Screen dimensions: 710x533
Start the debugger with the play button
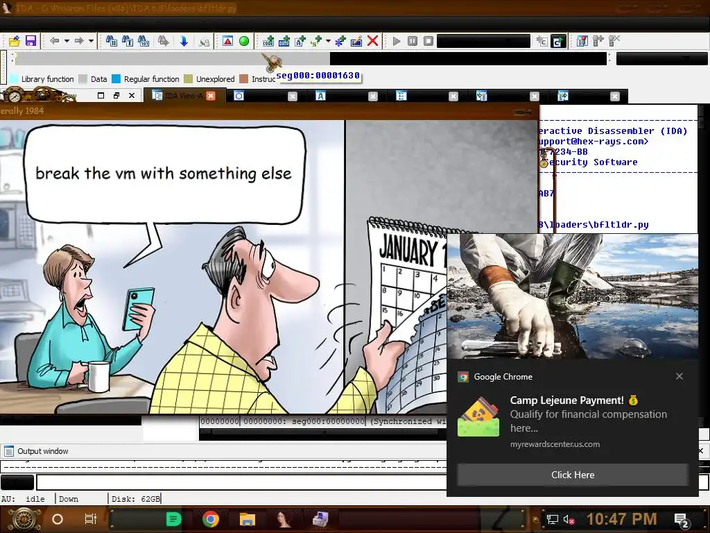coord(397,41)
